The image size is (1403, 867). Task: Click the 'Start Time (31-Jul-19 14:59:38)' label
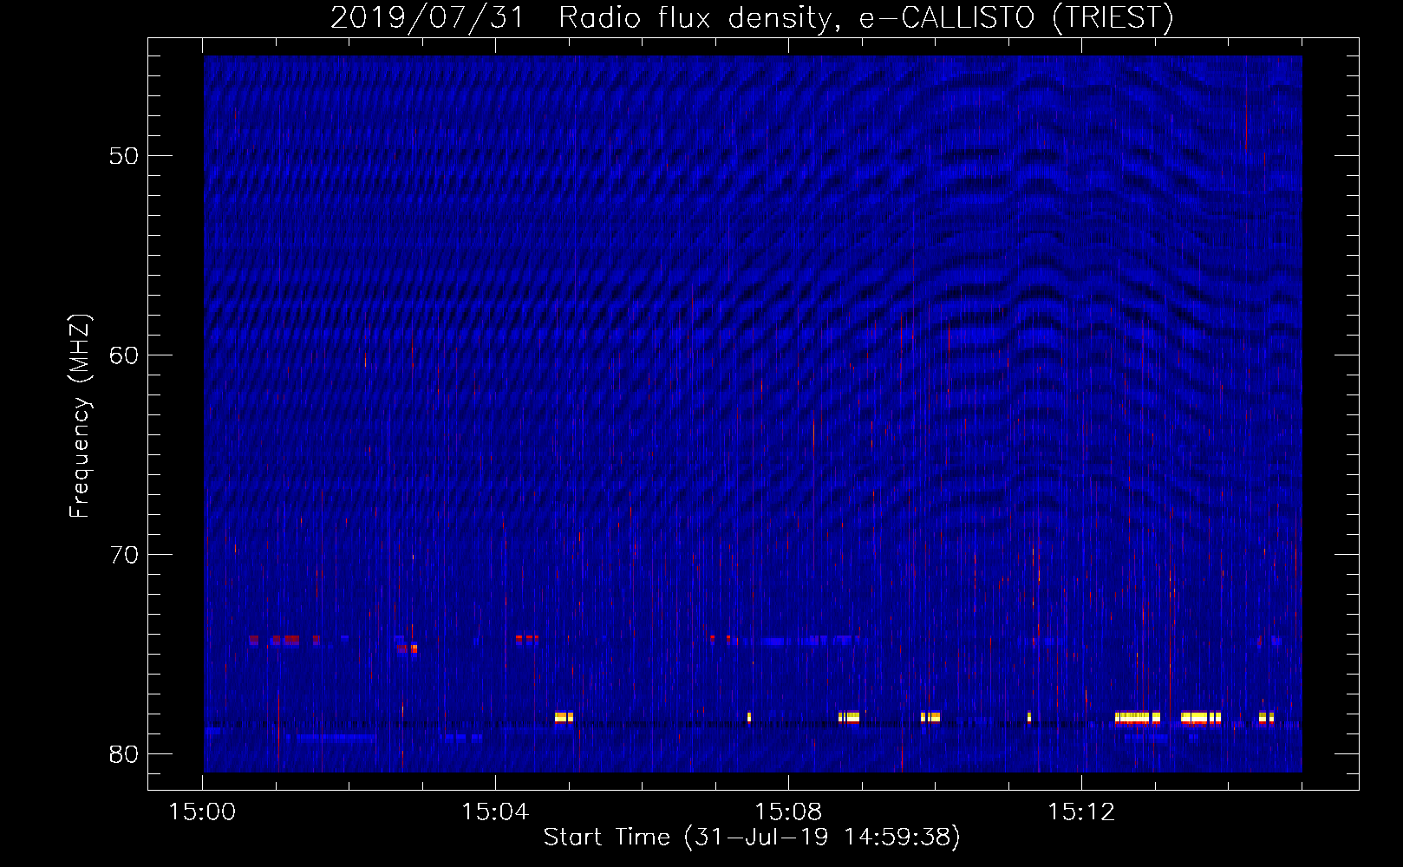pyautogui.click(x=752, y=838)
